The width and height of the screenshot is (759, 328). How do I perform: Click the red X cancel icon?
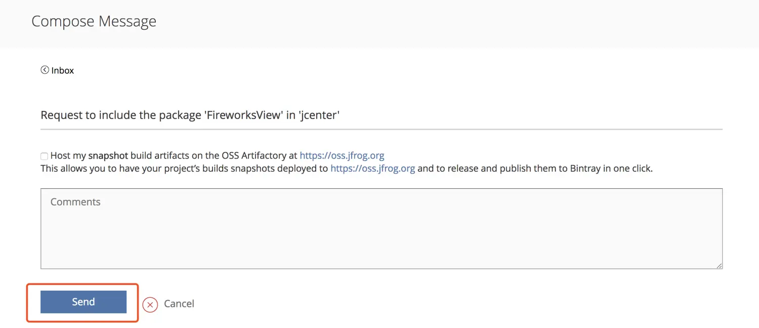[150, 304]
